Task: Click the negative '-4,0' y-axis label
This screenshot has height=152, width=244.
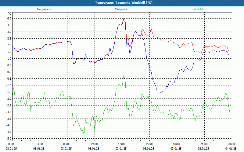Action: click(9, 125)
